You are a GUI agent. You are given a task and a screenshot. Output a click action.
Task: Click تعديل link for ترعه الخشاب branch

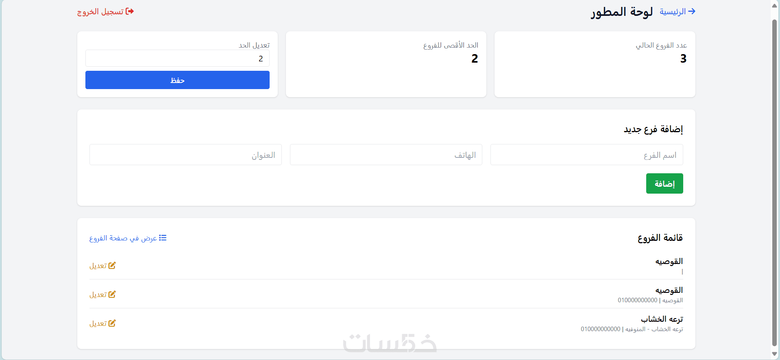[x=98, y=323]
